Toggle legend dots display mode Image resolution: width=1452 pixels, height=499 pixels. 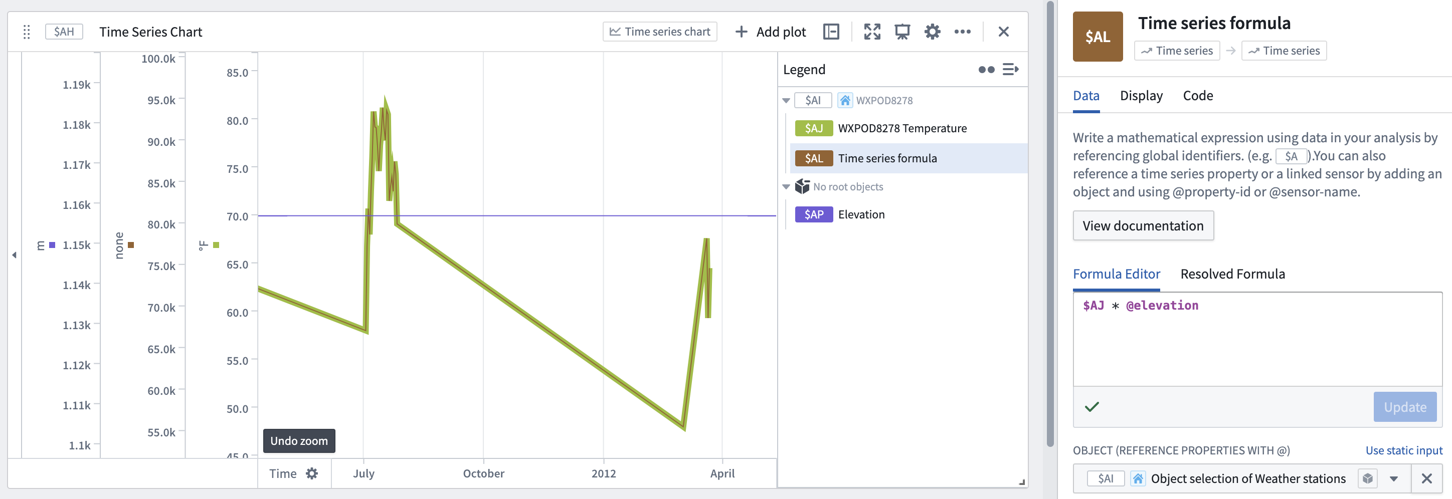pyautogui.click(x=986, y=69)
